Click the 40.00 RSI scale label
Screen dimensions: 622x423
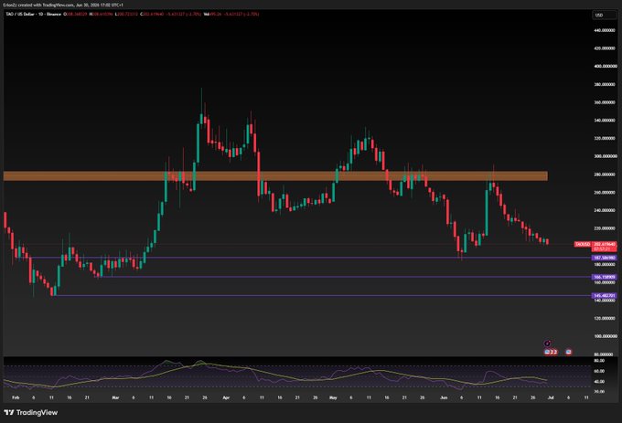pos(599,381)
